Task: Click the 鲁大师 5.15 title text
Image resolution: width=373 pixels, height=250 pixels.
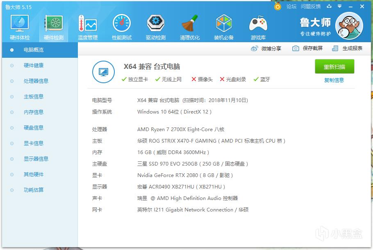Action: pos(18,7)
